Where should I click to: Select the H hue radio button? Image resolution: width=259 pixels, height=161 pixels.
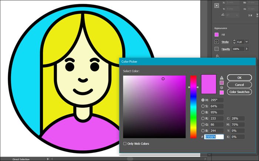tap(203, 100)
